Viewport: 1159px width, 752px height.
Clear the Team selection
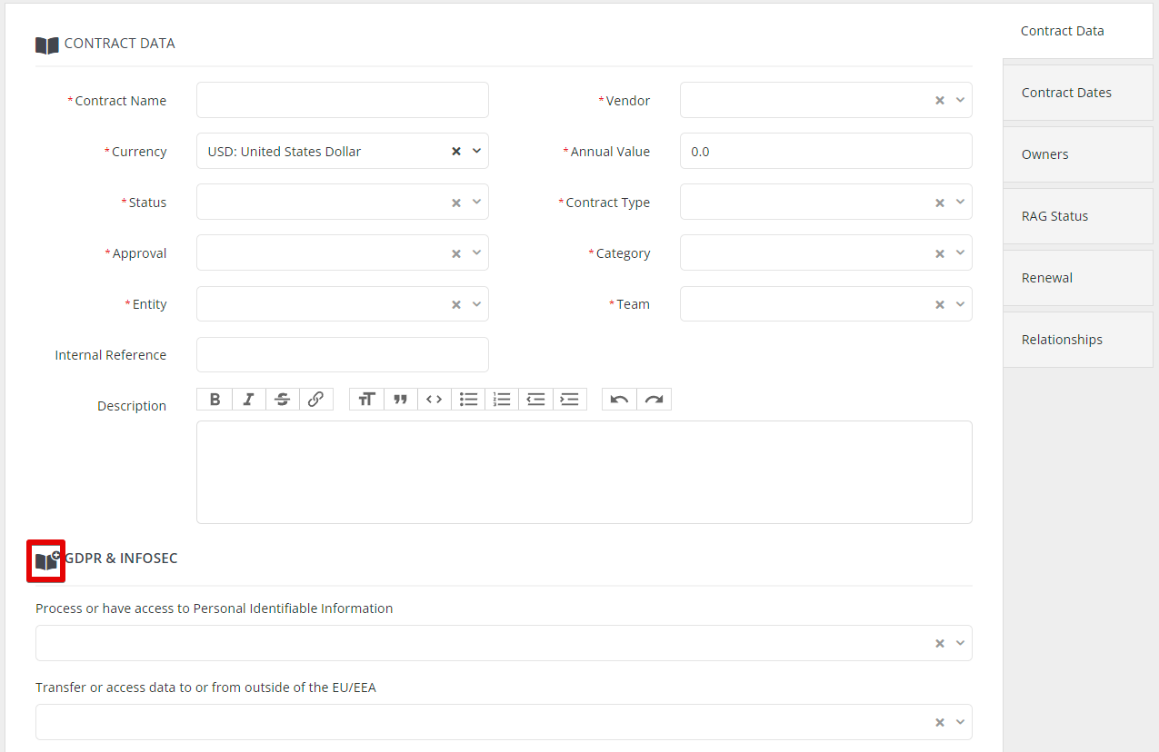[940, 304]
